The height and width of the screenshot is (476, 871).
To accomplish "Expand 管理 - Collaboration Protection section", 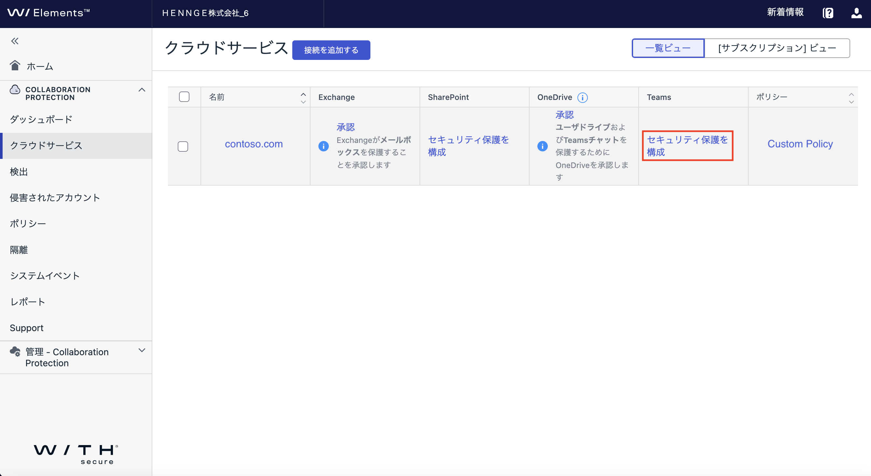I will 142,350.
